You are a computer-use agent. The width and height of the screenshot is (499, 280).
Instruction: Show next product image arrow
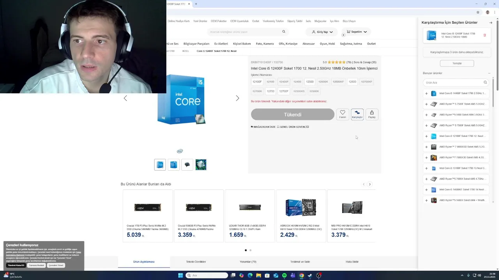[x=237, y=98]
